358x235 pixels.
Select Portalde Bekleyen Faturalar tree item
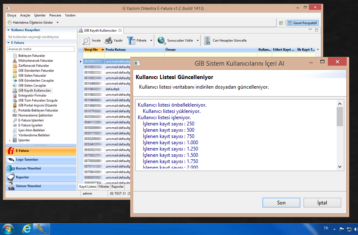(38, 110)
